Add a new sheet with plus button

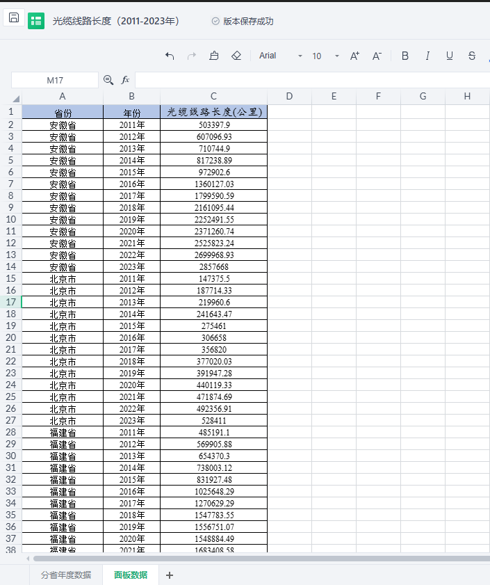(x=170, y=575)
